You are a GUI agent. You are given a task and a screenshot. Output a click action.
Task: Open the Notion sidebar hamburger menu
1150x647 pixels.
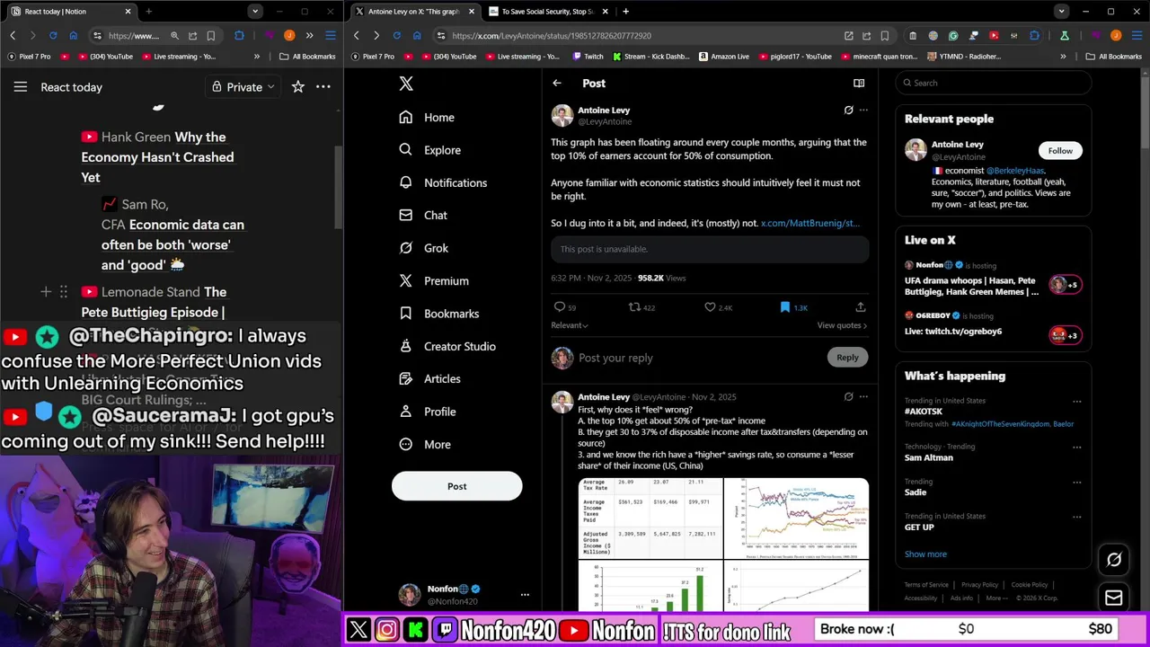pos(21,87)
